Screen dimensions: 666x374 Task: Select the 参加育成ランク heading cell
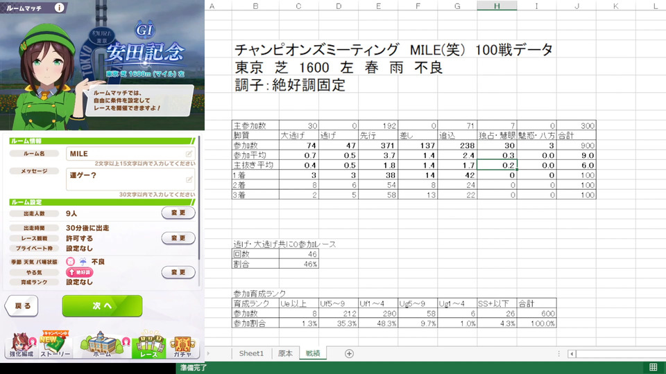pyautogui.click(x=259, y=294)
